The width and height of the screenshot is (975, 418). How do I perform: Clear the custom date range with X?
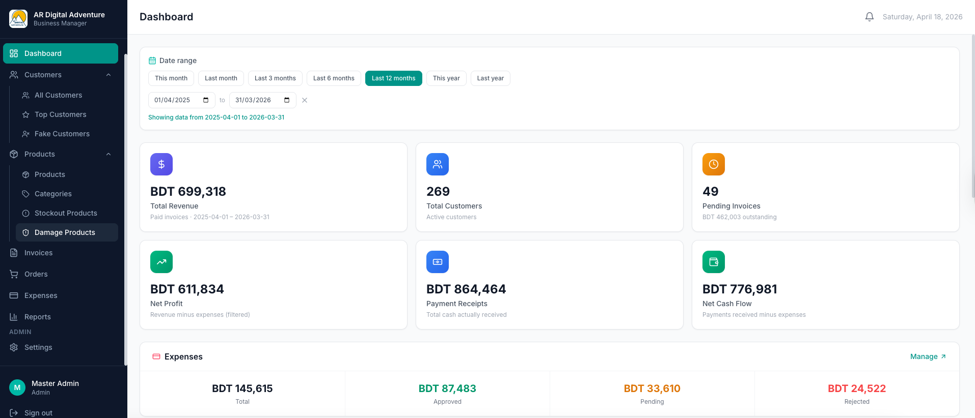coord(305,100)
